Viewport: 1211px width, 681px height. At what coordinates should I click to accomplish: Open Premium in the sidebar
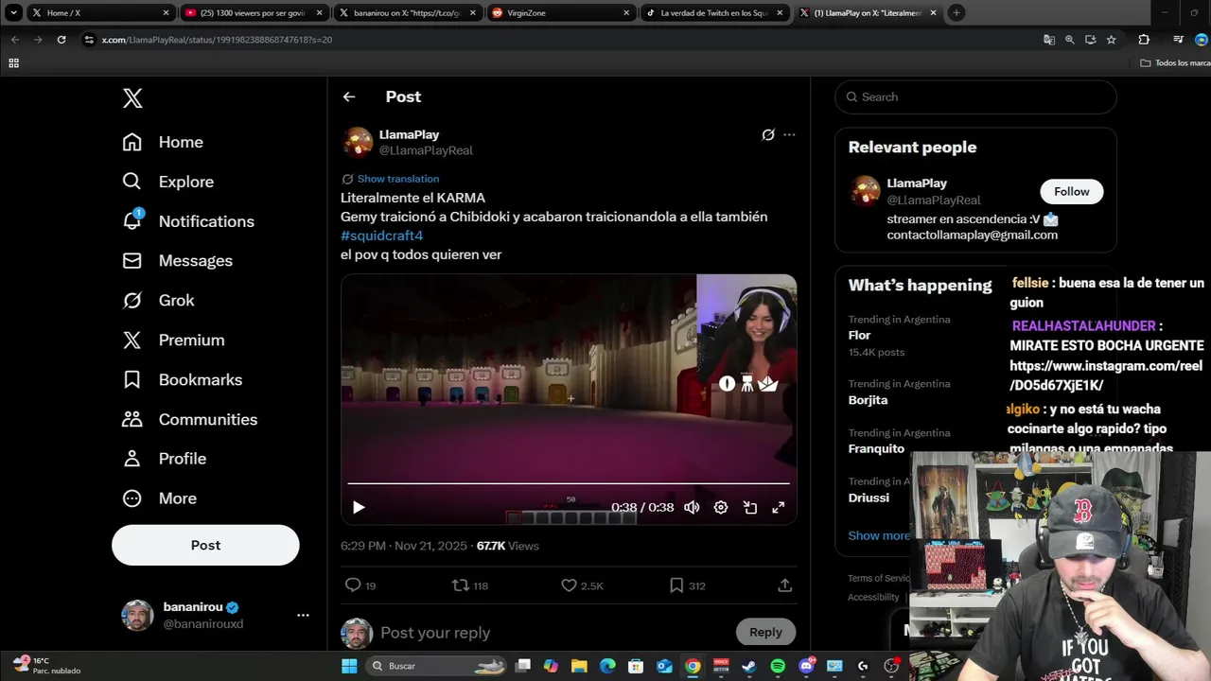point(173,340)
